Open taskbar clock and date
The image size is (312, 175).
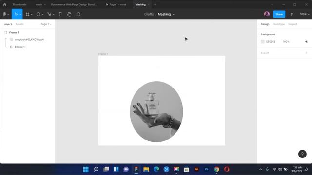pos(297,169)
